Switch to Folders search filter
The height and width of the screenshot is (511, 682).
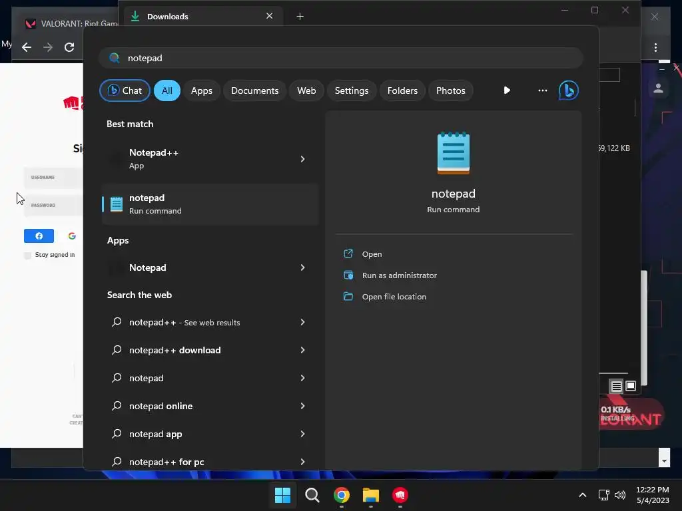tap(402, 90)
